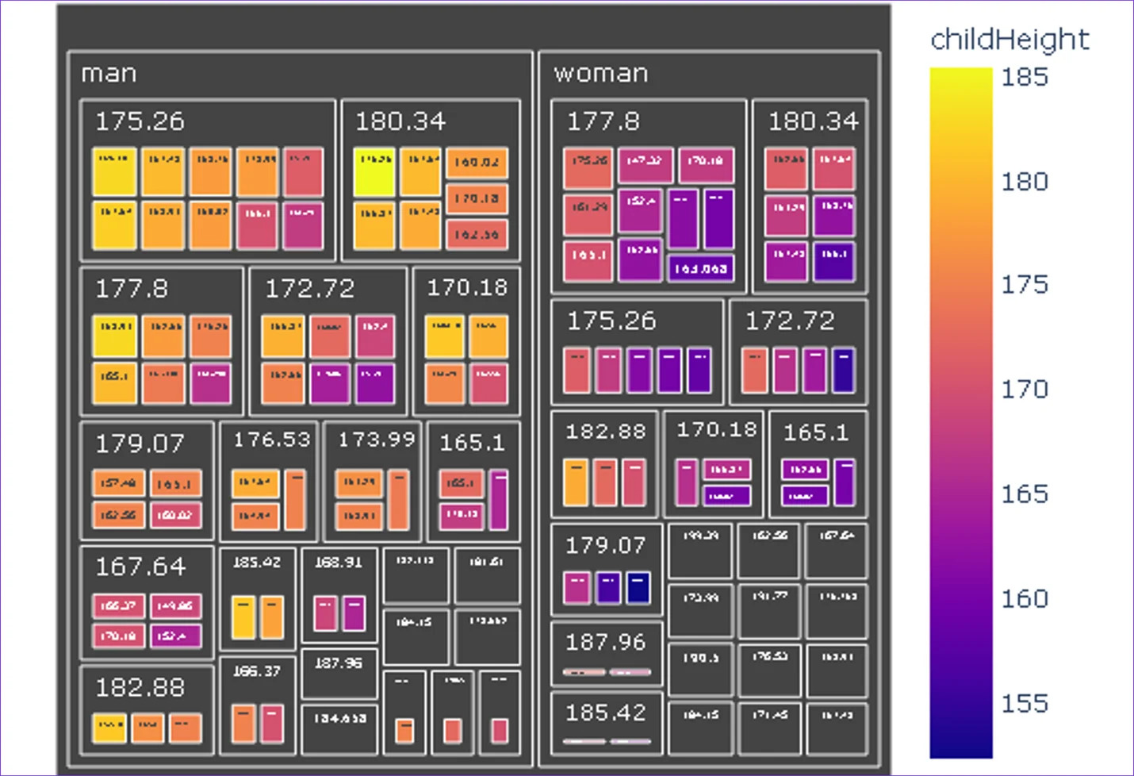The width and height of the screenshot is (1134, 776).
Task: Click the 162.56 leaf in man's 180.34 group
Action: point(477,235)
